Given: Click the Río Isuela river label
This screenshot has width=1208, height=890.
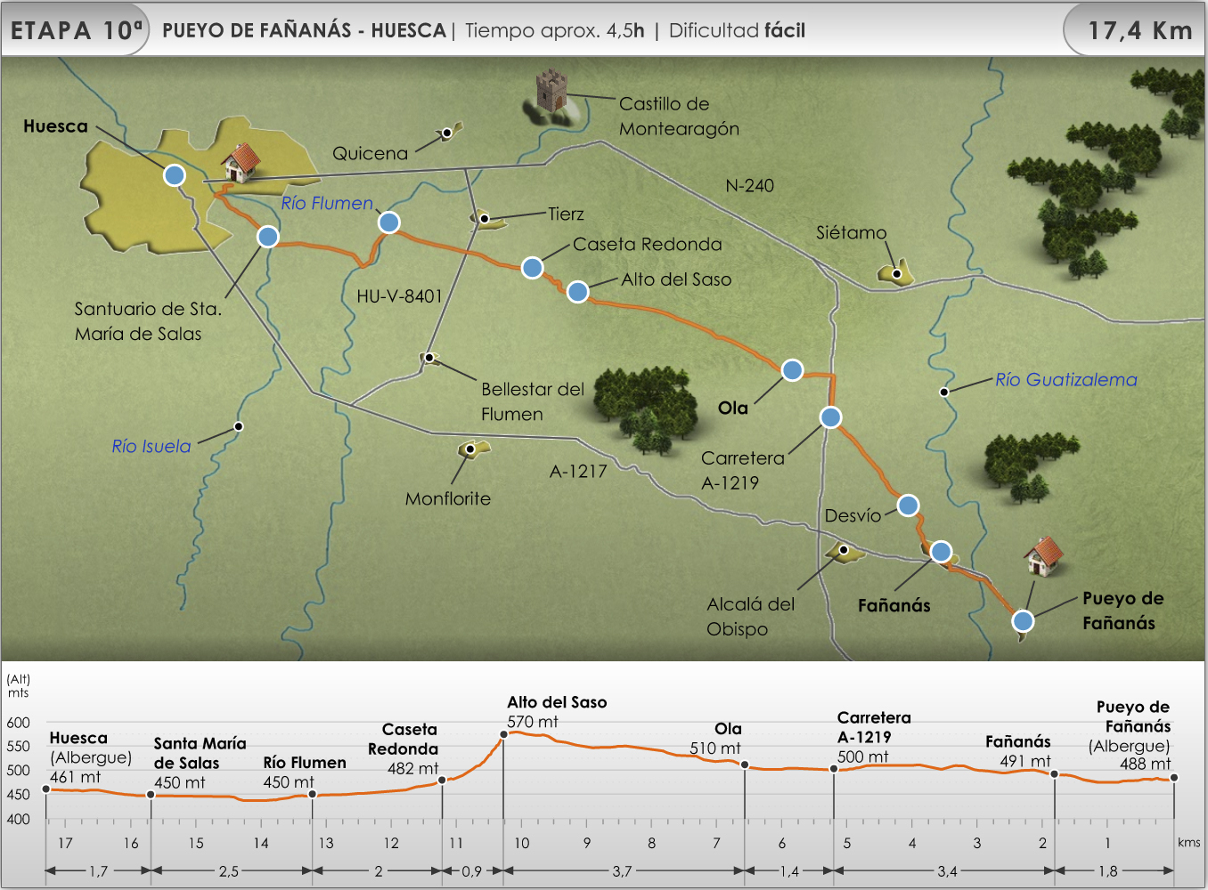Looking at the screenshot, I should [x=151, y=446].
